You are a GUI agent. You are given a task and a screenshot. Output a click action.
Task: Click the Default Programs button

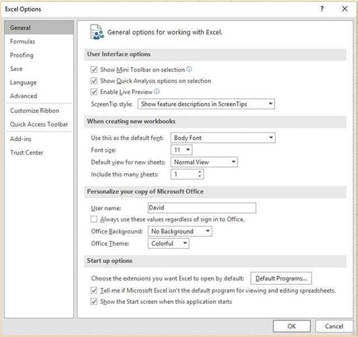281,278
